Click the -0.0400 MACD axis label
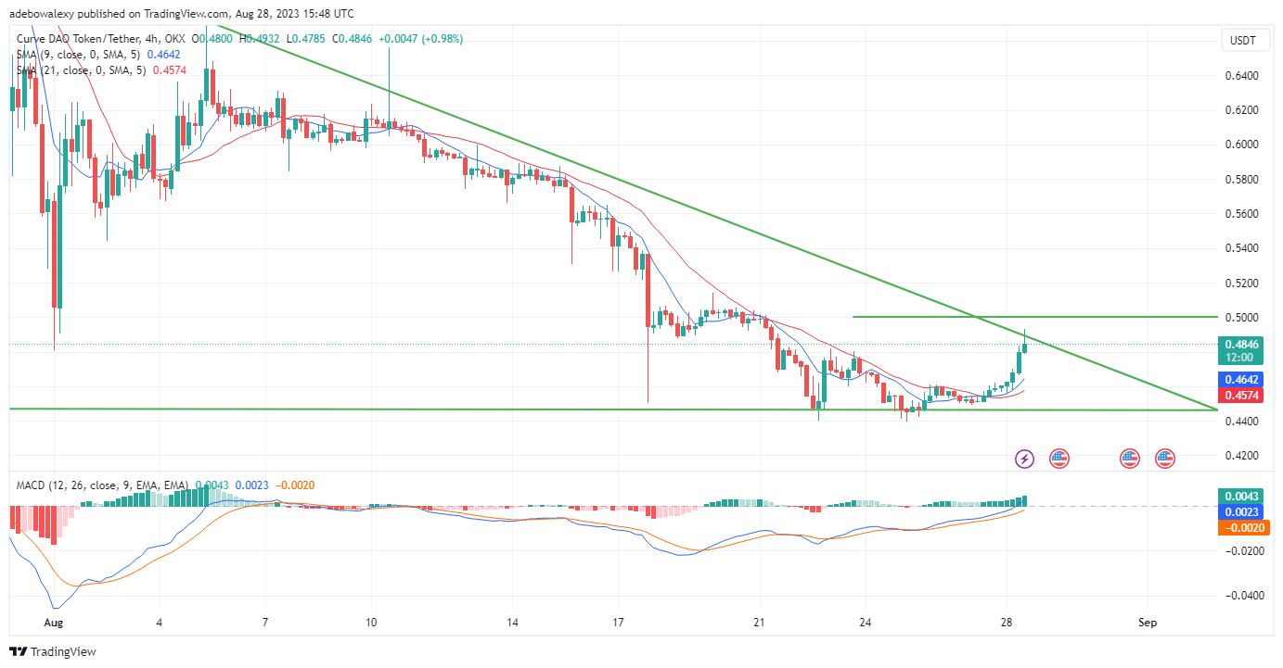Screen dimensions: 1283x668 1245,596
